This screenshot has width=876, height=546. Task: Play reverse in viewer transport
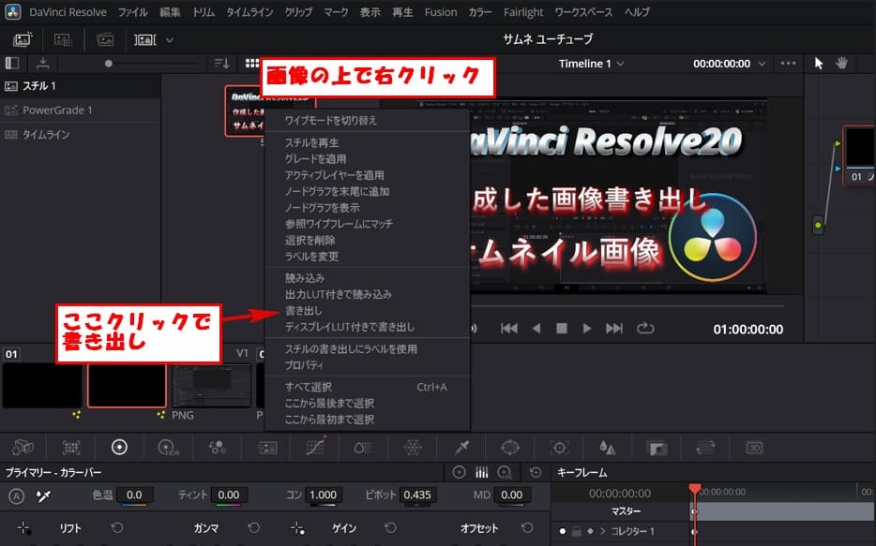coord(536,329)
